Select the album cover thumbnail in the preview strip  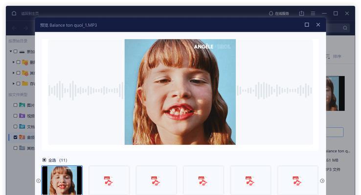tap(62, 180)
